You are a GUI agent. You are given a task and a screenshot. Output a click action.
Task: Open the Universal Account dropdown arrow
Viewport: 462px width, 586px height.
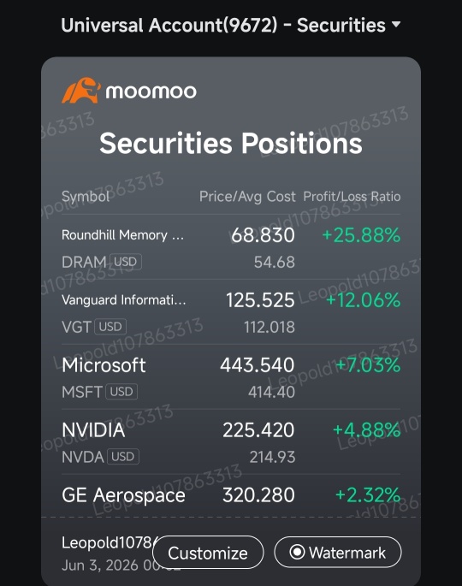click(x=396, y=25)
